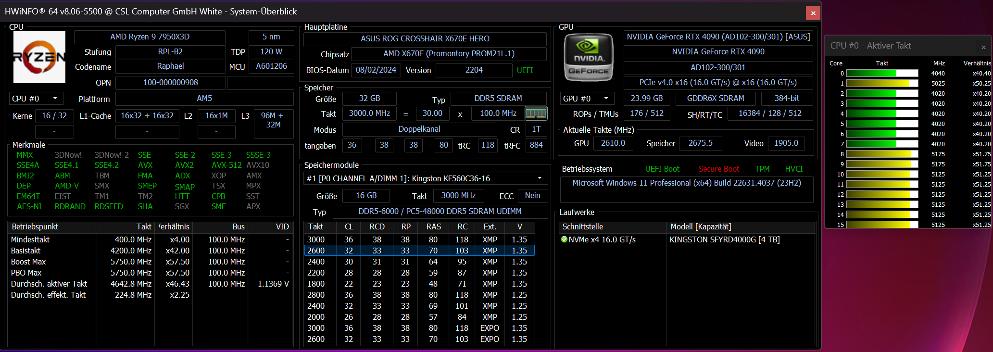Click the Core 8 clock bar
The image size is (993, 352).
pos(882,154)
